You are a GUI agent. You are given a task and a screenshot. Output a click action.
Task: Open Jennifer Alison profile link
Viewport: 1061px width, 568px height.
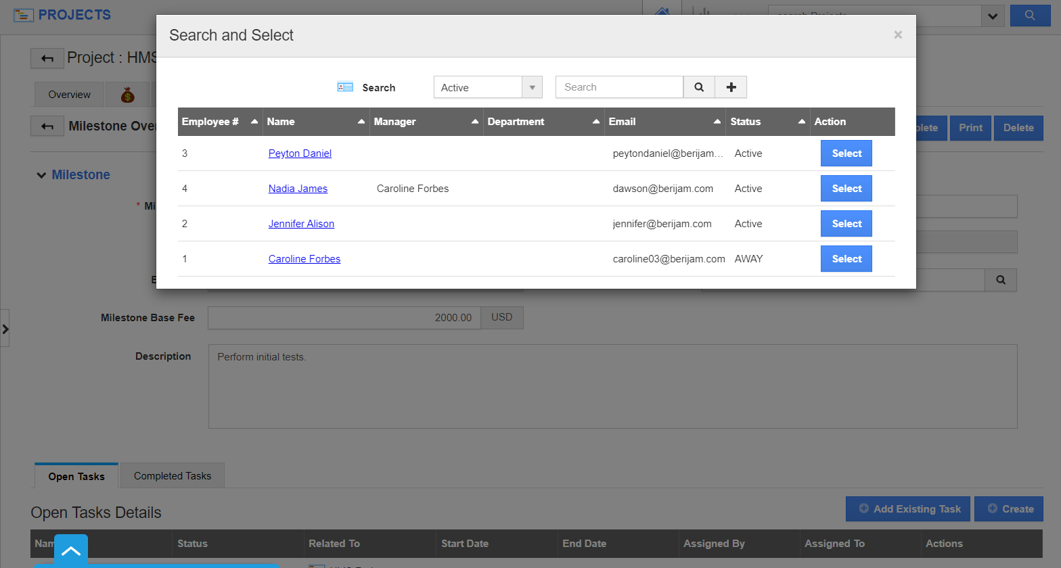coord(301,224)
